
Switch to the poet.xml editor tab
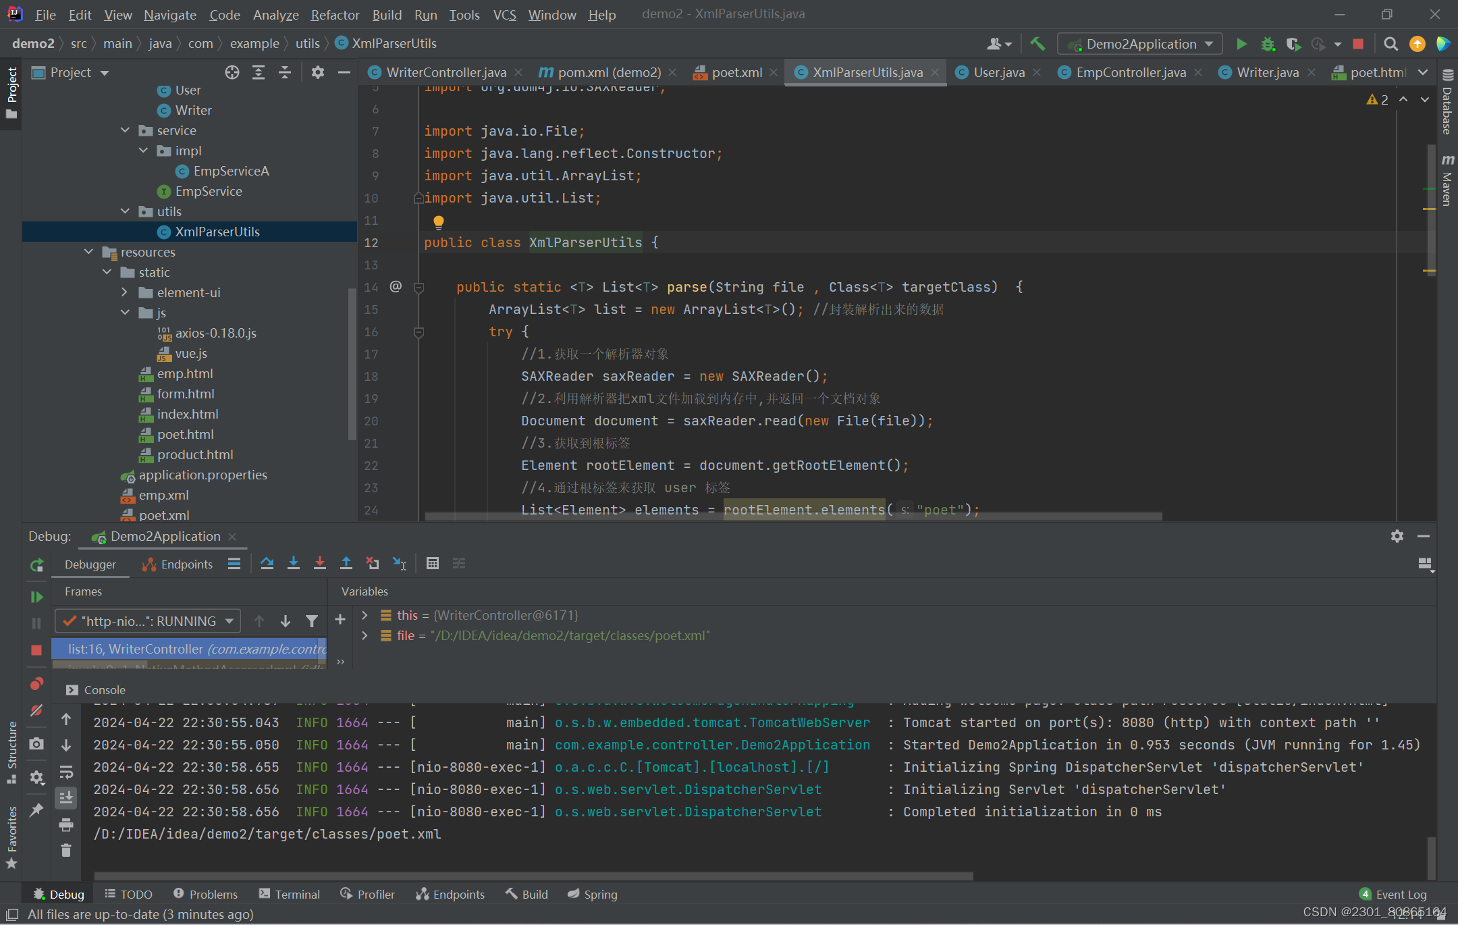coord(736,72)
